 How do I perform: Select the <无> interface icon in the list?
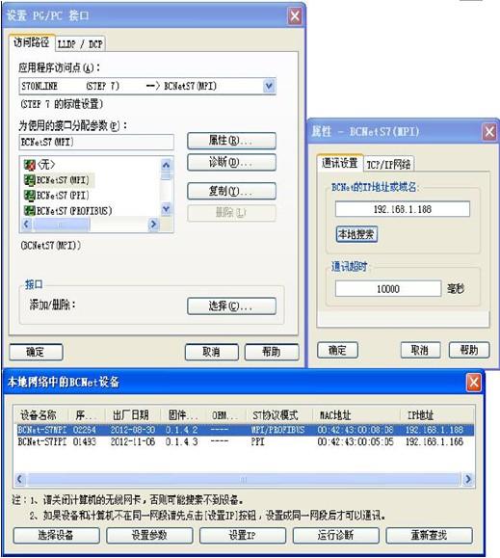click(29, 165)
